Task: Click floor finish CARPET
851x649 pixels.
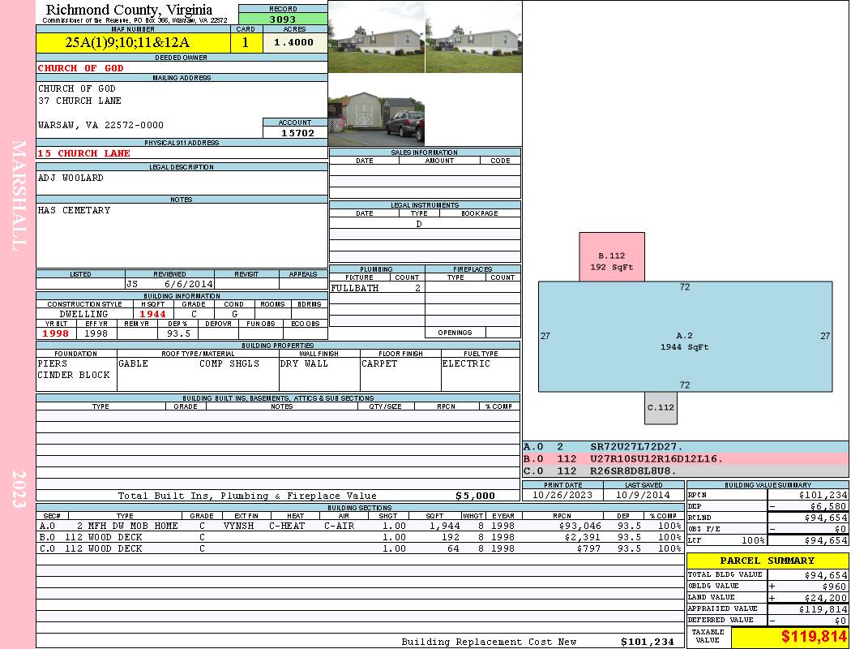Action: (x=379, y=363)
